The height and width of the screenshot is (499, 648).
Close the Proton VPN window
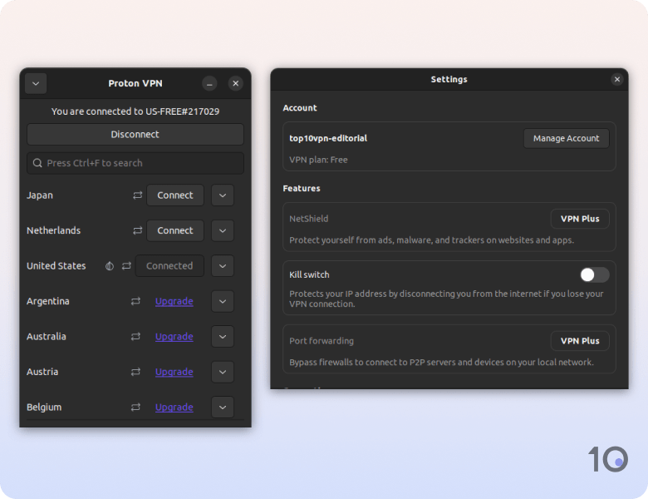coord(236,83)
